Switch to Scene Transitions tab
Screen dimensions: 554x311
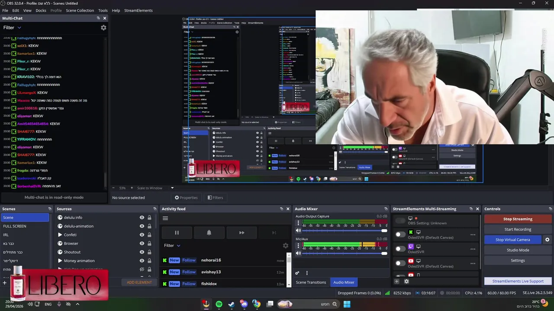click(311, 282)
